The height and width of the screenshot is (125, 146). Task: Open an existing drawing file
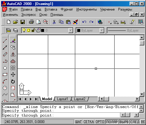[x=16, y=22]
